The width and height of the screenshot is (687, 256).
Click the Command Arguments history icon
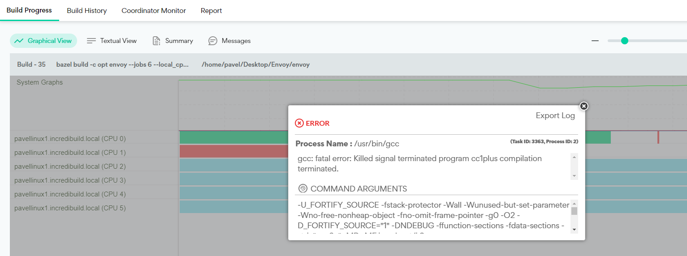point(303,188)
